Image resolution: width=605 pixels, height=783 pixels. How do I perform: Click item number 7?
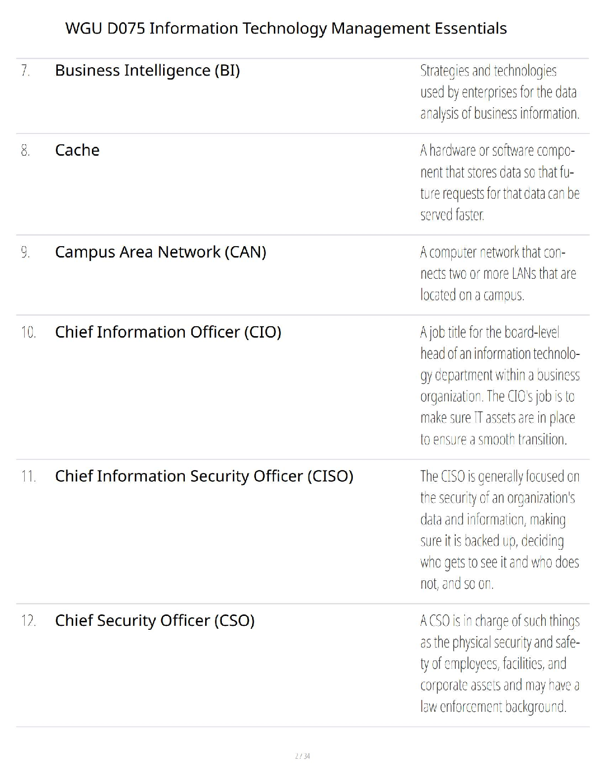26,71
